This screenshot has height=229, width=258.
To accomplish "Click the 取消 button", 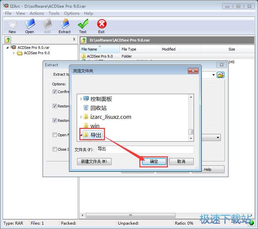I will [181, 161].
